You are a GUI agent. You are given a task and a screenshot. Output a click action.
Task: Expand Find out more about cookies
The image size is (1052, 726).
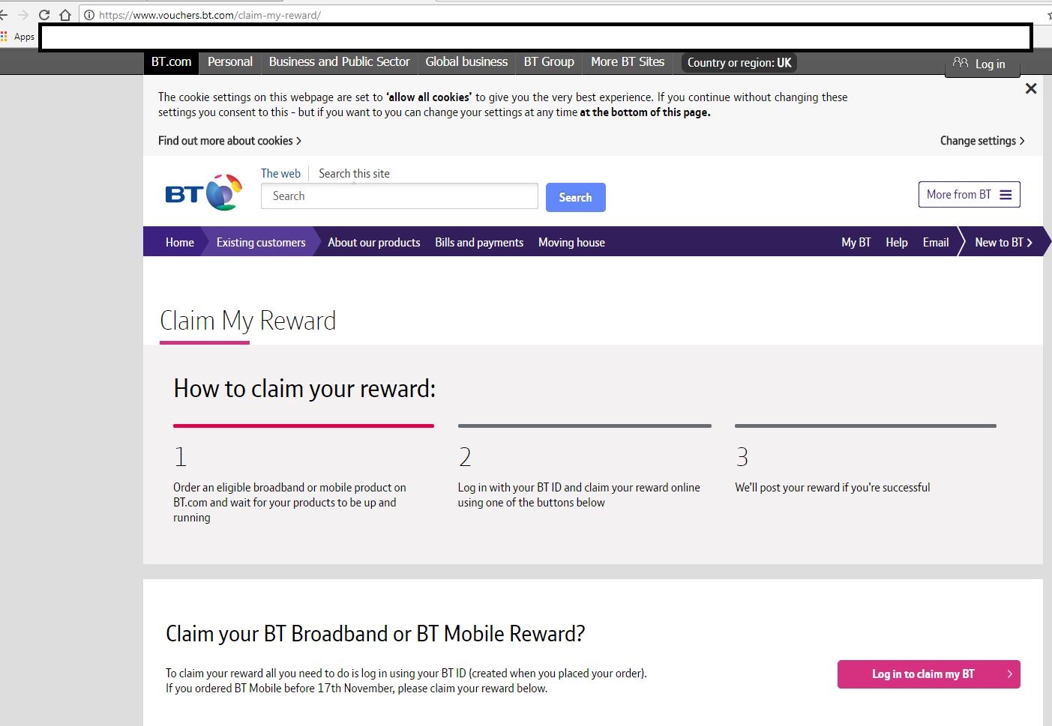(x=229, y=140)
